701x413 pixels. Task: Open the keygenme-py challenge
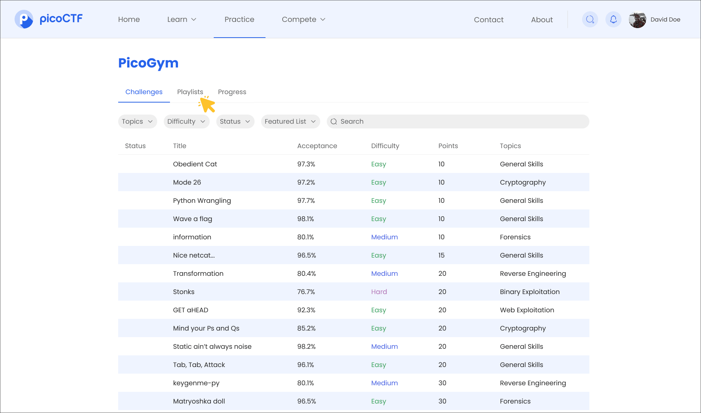tap(196, 383)
